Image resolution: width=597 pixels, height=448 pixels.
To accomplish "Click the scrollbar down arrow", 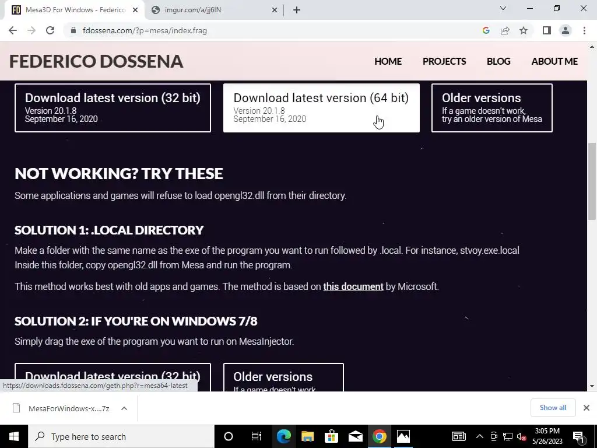I will [592, 386].
